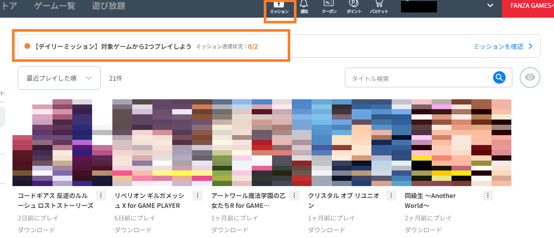The image size is (554, 237).
Task: Switch to ゲーム一覧 tab
Action: tap(55, 6)
